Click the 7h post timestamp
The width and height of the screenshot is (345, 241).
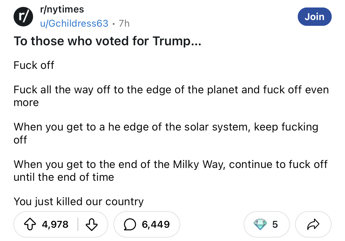(x=124, y=23)
